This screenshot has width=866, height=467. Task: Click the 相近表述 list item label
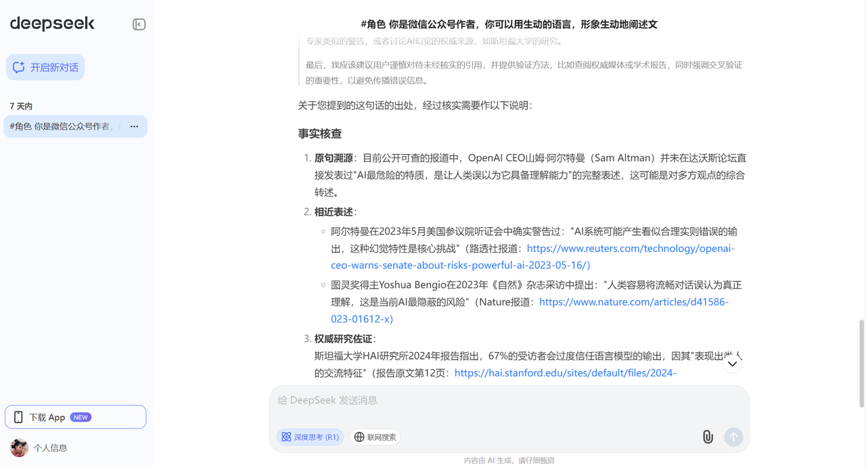pyautogui.click(x=334, y=212)
